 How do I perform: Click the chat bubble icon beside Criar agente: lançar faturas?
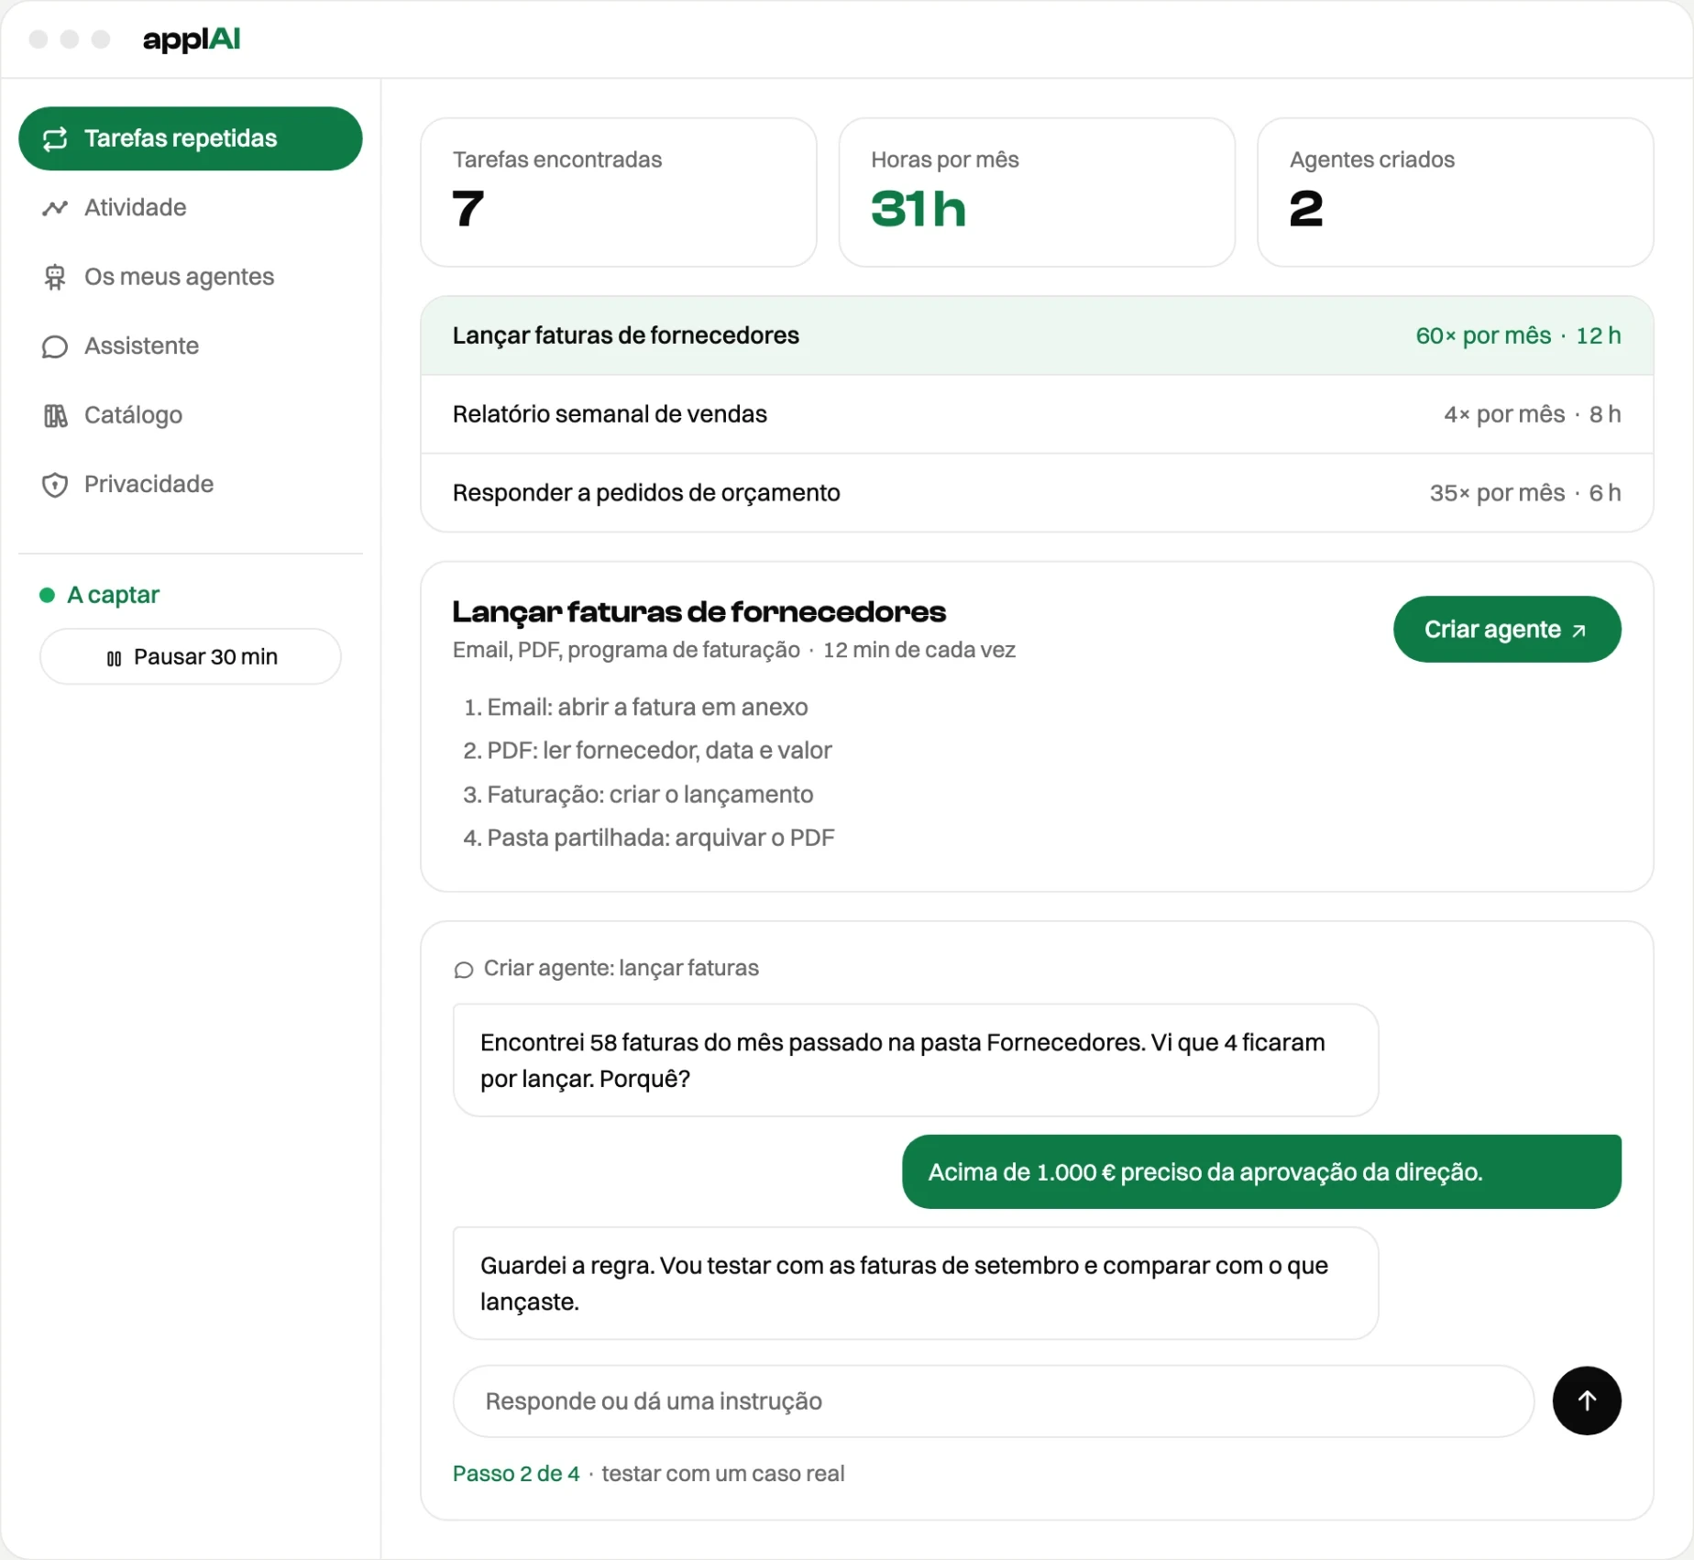(464, 970)
